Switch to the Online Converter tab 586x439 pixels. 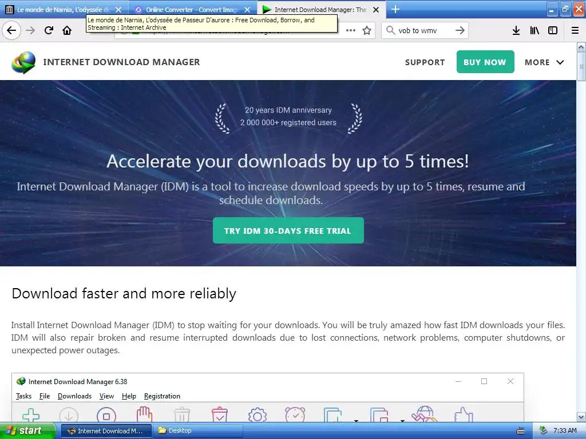(x=192, y=10)
